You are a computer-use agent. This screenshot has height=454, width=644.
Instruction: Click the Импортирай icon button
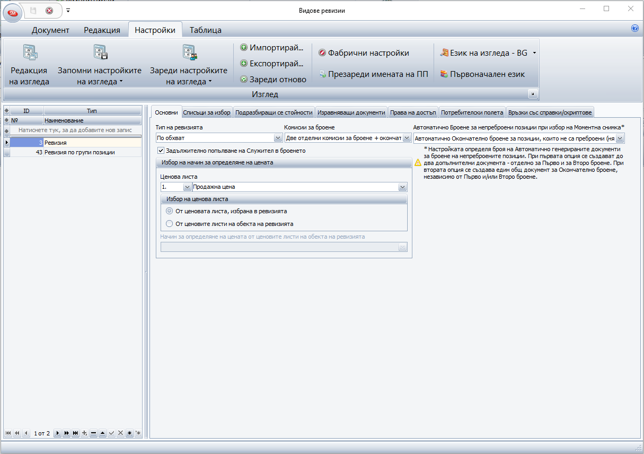pyautogui.click(x=272, y=48)
